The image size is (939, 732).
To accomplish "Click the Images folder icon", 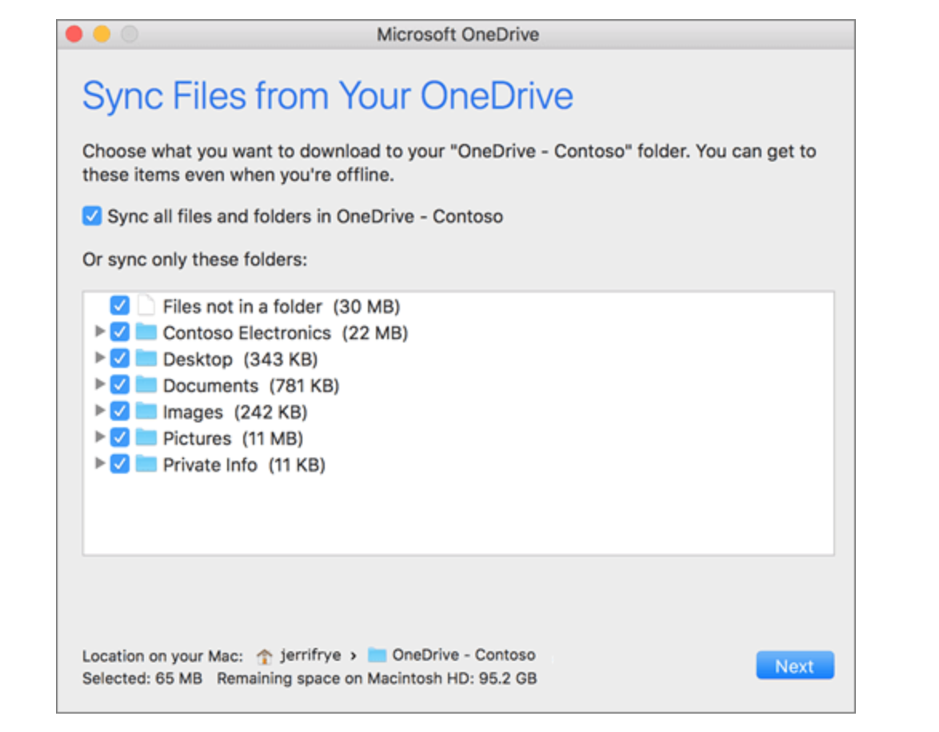I will pos(146,410).
